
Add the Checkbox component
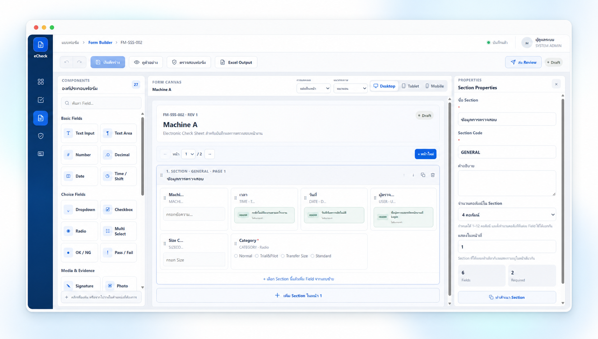pyautogui.click(x=119, y=210)
